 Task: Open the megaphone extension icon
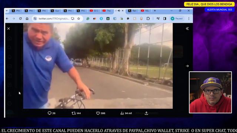[x=94, y=18]
